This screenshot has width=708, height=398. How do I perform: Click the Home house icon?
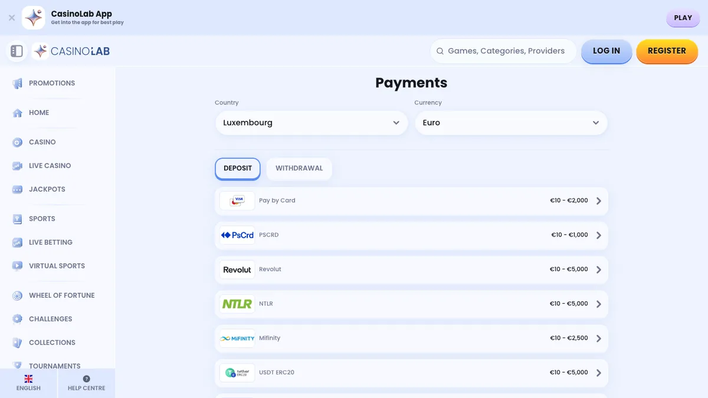18,113
